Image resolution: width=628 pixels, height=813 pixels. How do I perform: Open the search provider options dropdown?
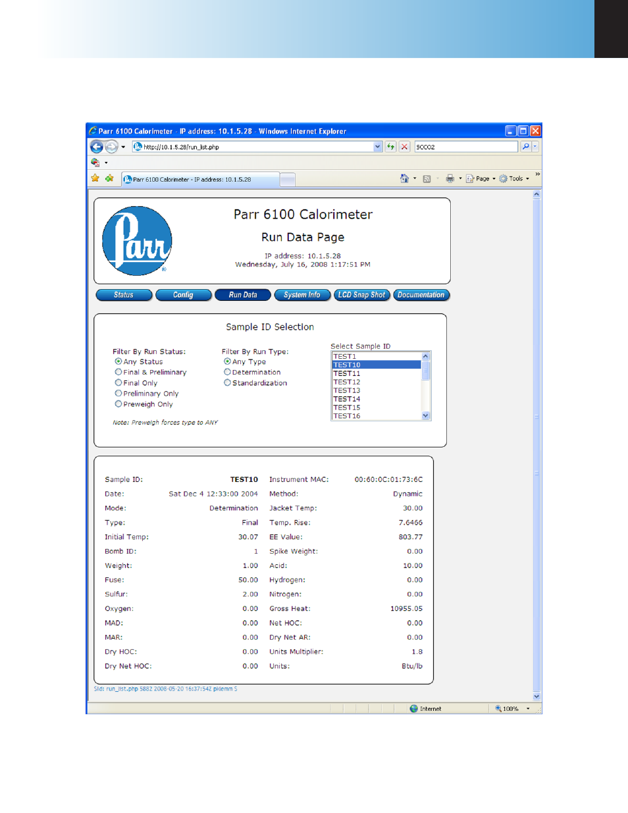pos(535,147)
